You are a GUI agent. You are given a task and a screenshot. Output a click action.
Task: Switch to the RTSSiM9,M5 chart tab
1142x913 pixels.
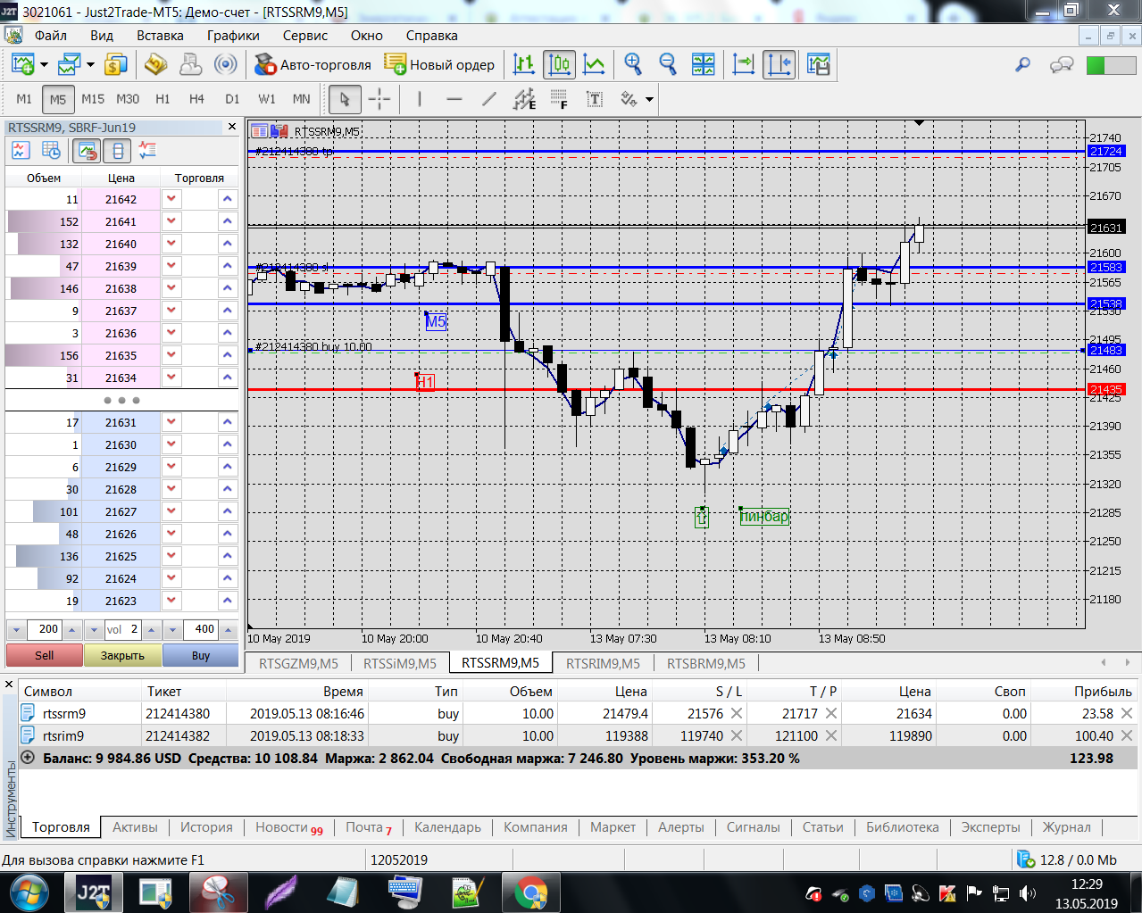399,663
